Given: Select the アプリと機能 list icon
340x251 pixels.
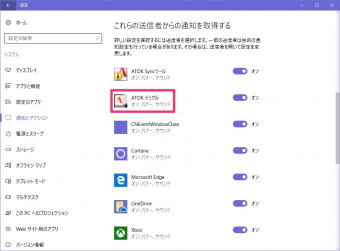Looking at the screenshot, I should 8,86.
